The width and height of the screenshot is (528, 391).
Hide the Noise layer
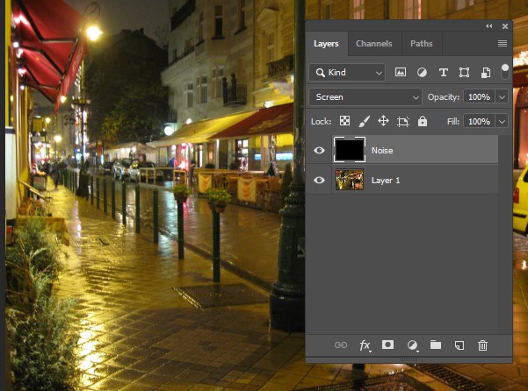[319, 150]
